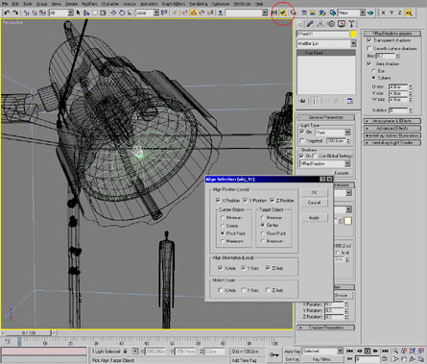Image resolution: width=427 pixels, height=364 pixels.
Task: Restrict transforms to the Z axis
Action: tap(400, 12)
